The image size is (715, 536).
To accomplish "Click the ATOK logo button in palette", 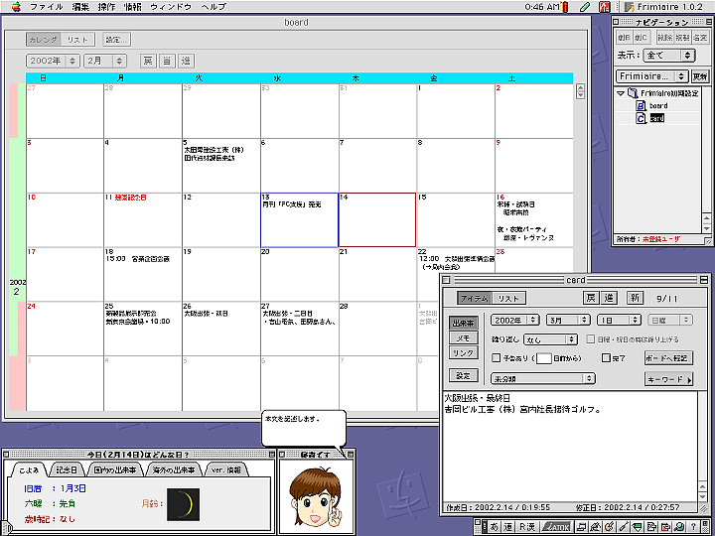I will click(x=555, y=527).
